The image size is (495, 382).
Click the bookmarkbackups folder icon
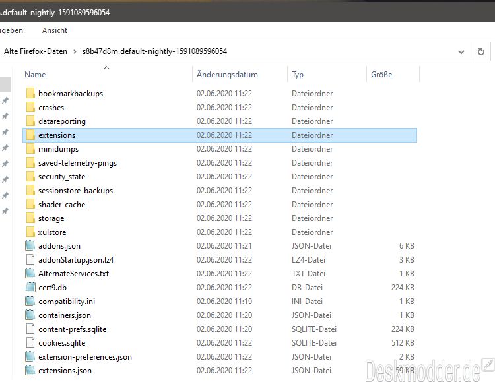tap(30, 94)
